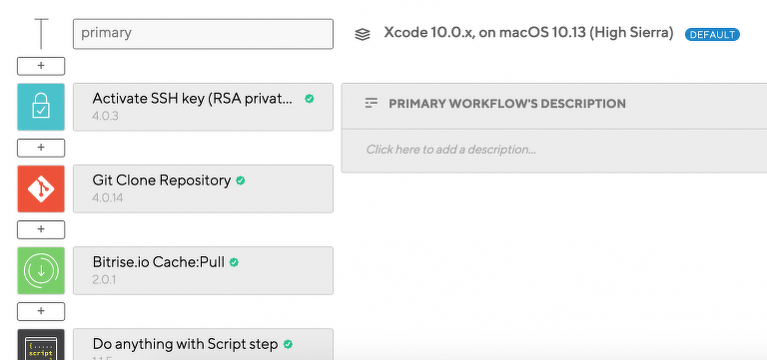Click the Bitrise.io Cache:Pull download icon
Viewport: 767px width, 360px height.
[41, 270]
